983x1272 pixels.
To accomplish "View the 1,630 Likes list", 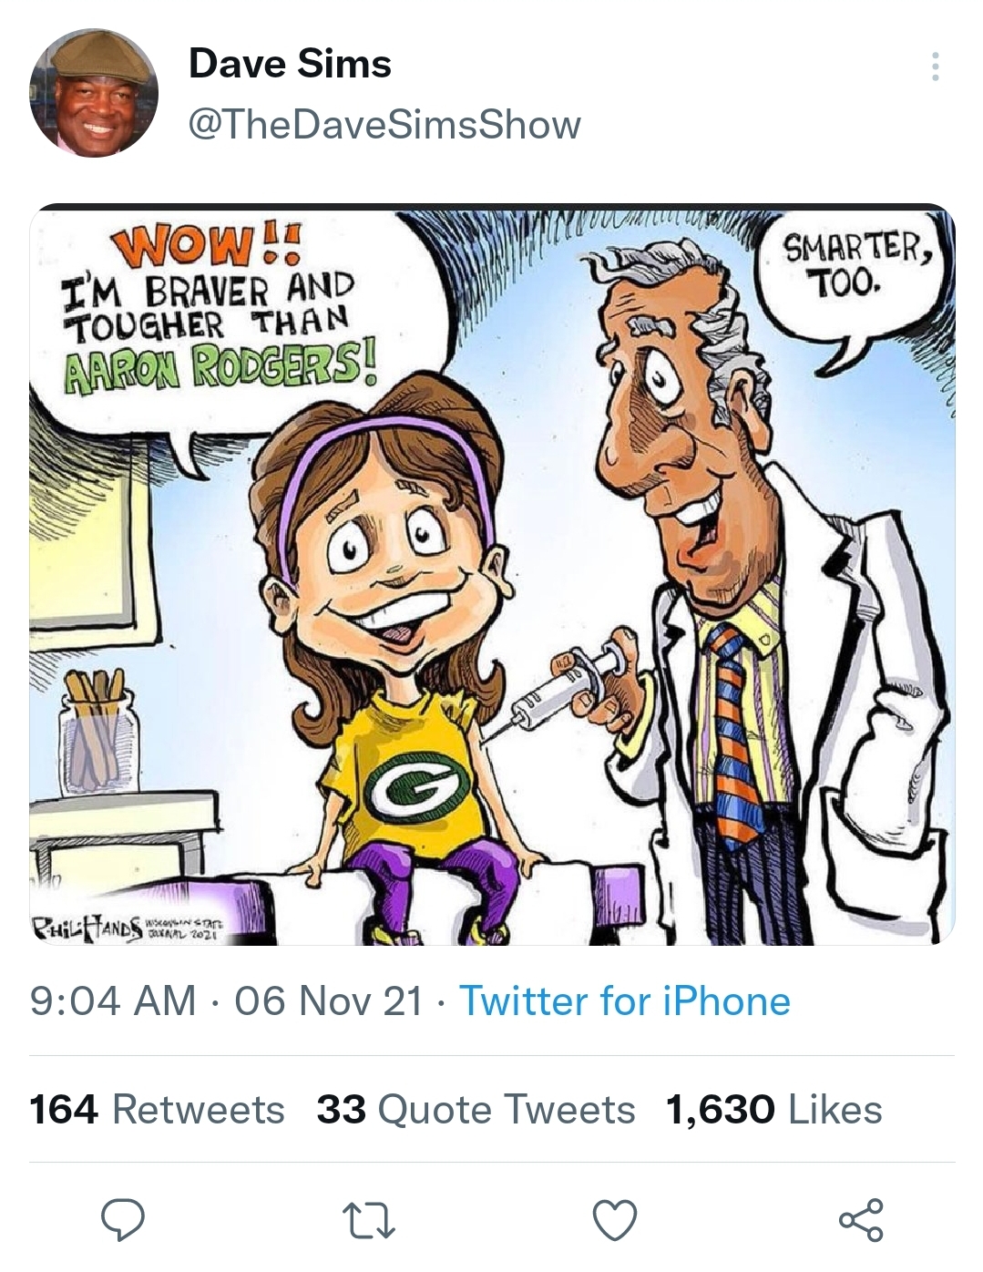I will tap(774, 1110).
